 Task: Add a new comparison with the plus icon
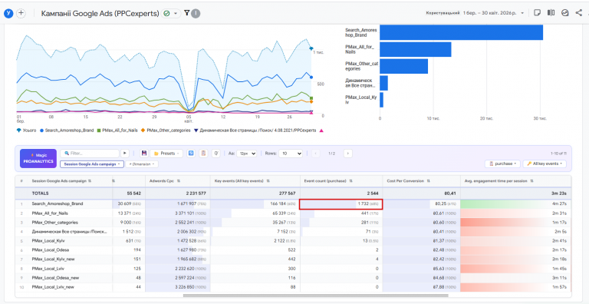coord(21,13)
